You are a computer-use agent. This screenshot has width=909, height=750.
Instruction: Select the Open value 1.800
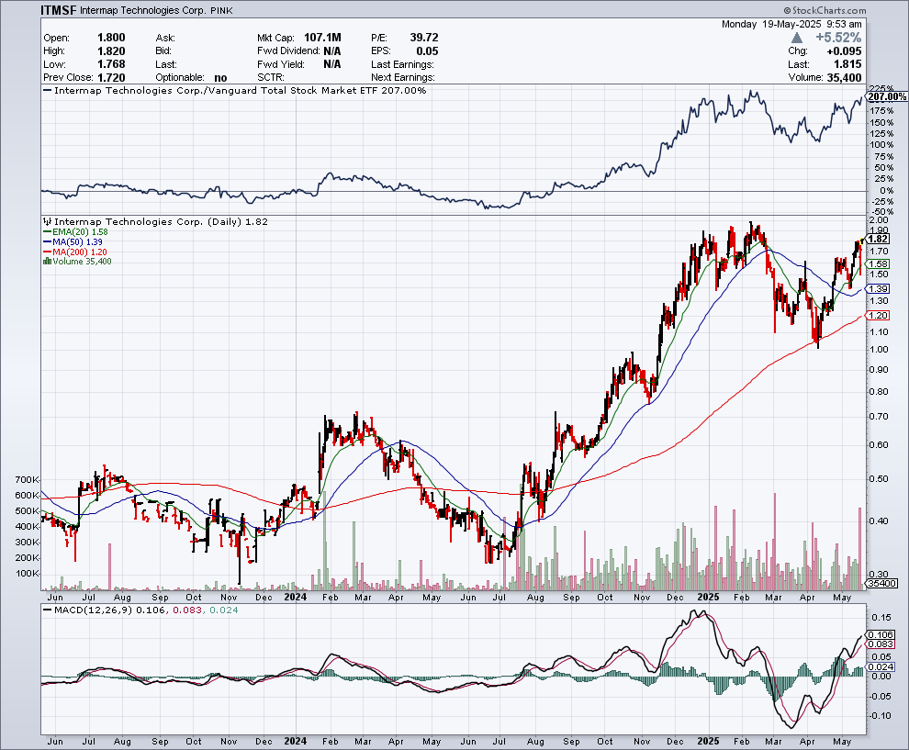[111, 38]
